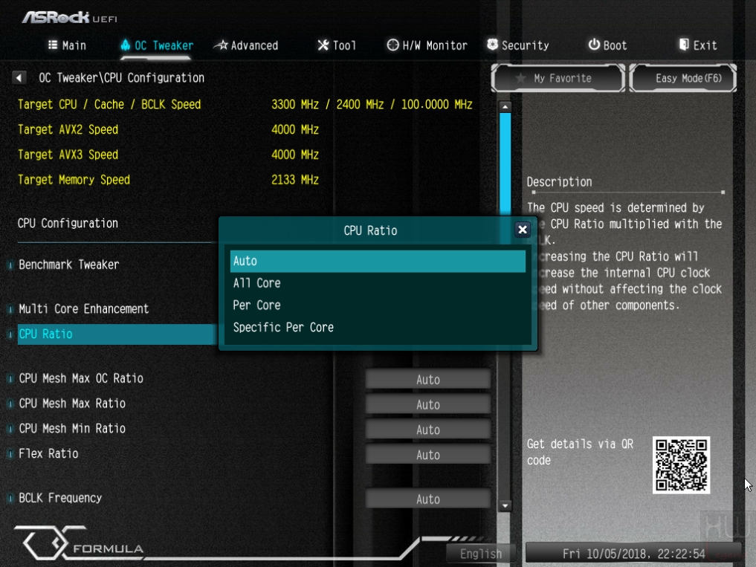This screenshot has width=756, height=567.
Task: Open the BCLK Frequency Auto field
Action: (x=428, y=499)
